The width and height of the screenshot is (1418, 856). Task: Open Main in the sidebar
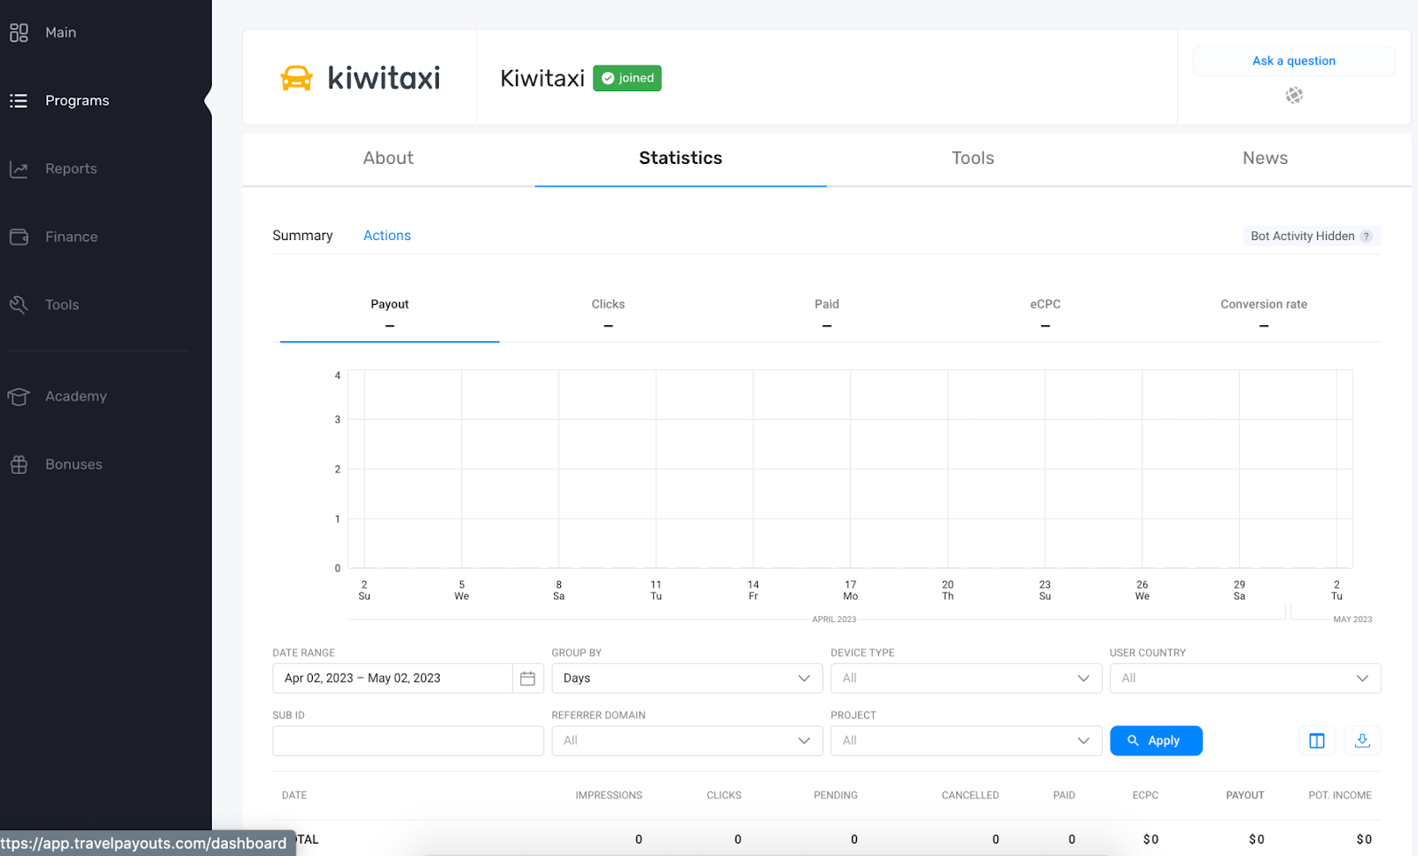(x=60, y=33)
